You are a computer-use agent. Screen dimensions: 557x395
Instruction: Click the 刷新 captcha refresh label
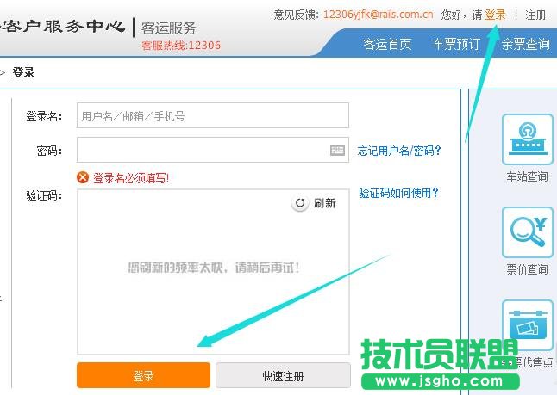(325, 203)
